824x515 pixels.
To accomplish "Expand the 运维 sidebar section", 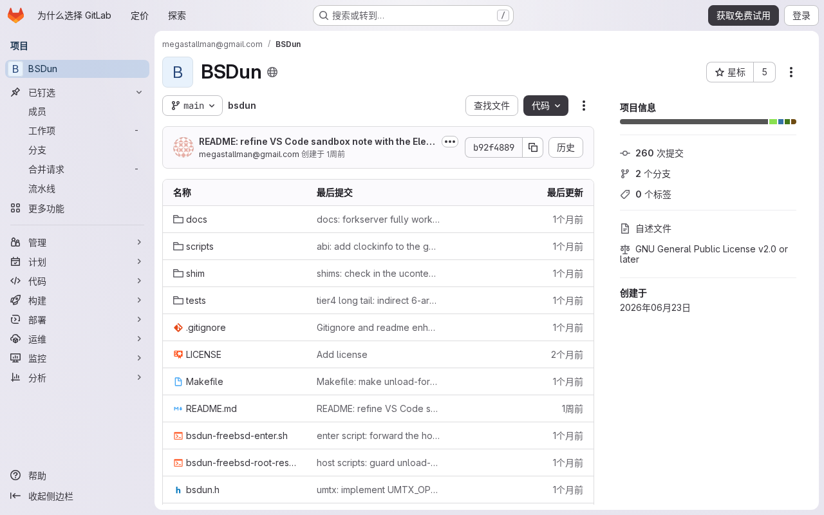I will (x=77, y=339).
